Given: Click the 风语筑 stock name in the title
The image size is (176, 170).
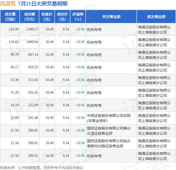Looking at the screenshot, I should tap(8, 4).
